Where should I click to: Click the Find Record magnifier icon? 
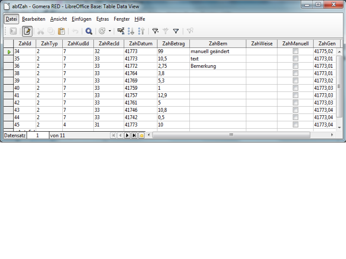89,31
